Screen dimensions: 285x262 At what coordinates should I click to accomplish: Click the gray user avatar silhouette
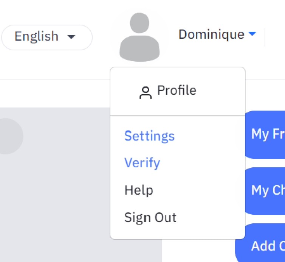(x=139, y=37)
